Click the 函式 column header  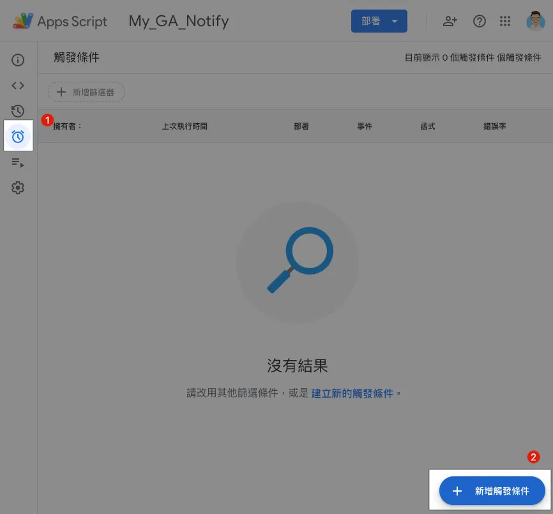pyautogui.click(x=428, y=126)
